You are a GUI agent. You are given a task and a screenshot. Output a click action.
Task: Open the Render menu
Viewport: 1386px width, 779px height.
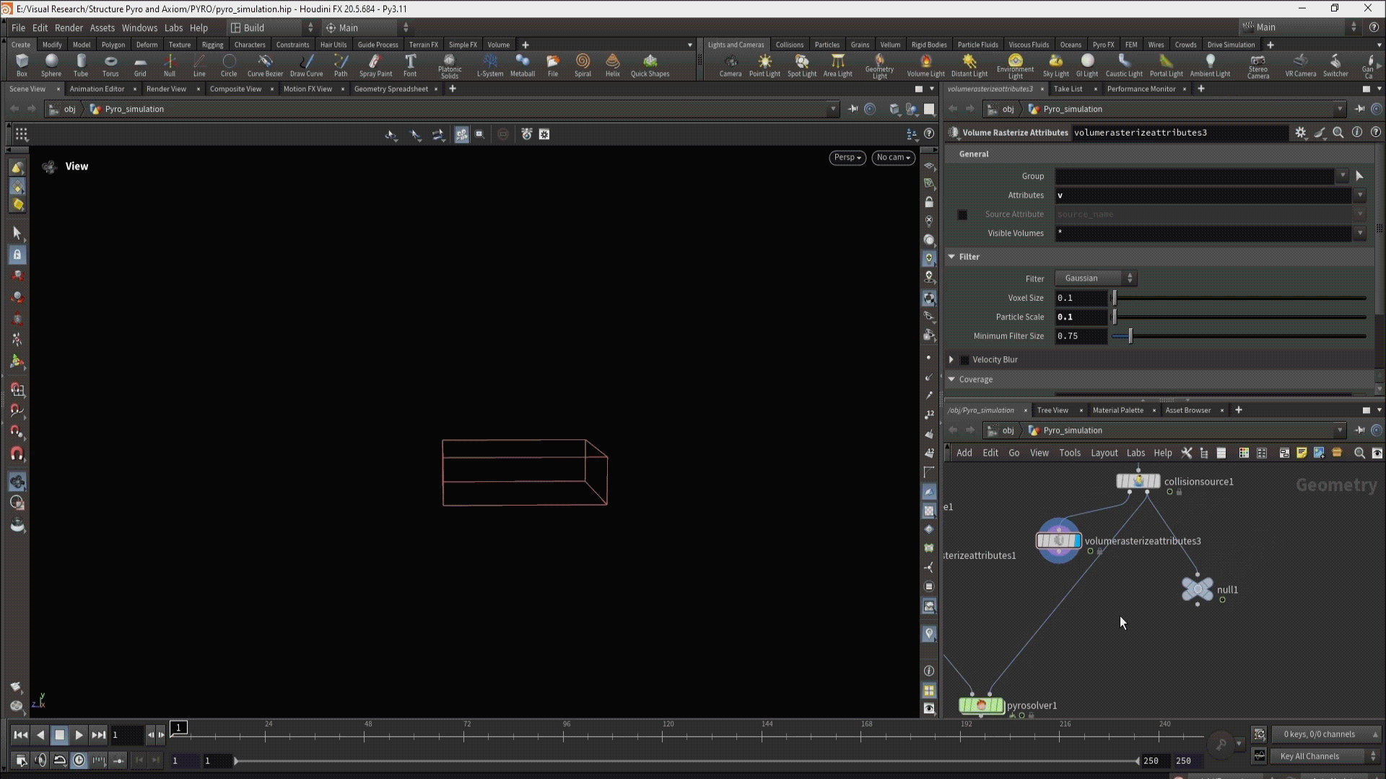coord(69,27)
